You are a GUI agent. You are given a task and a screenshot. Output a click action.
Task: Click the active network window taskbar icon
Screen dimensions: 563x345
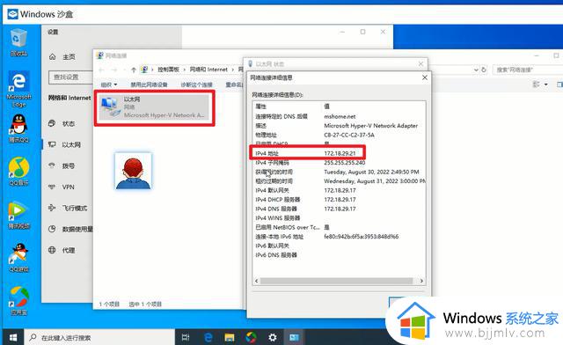tap(294, 337)
